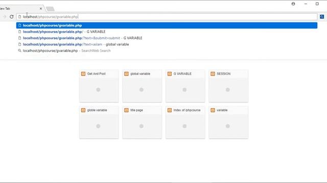Image resolution: width=327 pixels, height=183 pixels.
Task: Click the favicon on the globle variable tile
Action: [x=83, y=110]
